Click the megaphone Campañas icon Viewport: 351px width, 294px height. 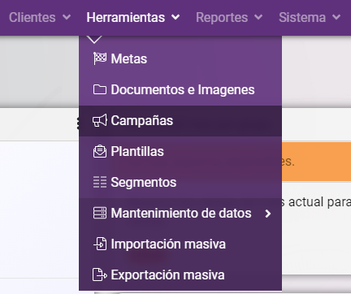100,120
